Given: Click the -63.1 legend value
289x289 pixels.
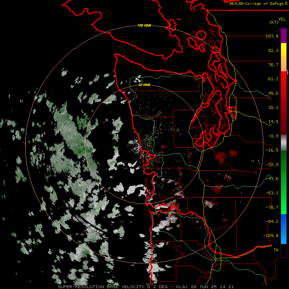Looking at the screenshot, I should pos(272,193).
